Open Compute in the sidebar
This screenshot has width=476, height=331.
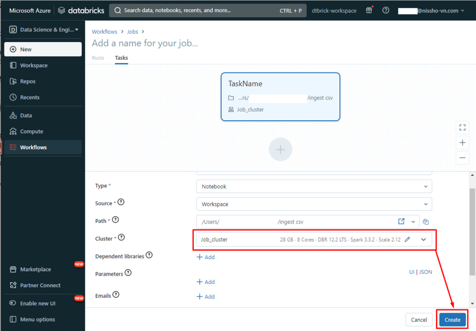pos(31,131)
